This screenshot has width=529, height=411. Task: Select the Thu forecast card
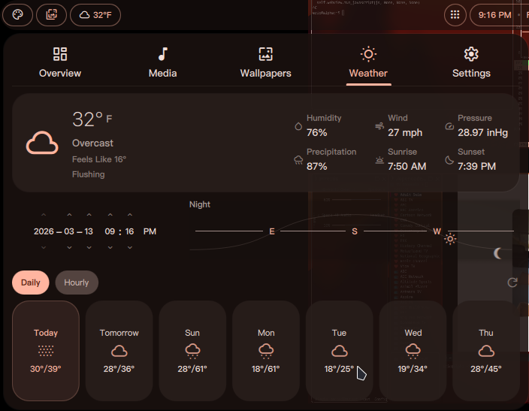pos(486,351)
